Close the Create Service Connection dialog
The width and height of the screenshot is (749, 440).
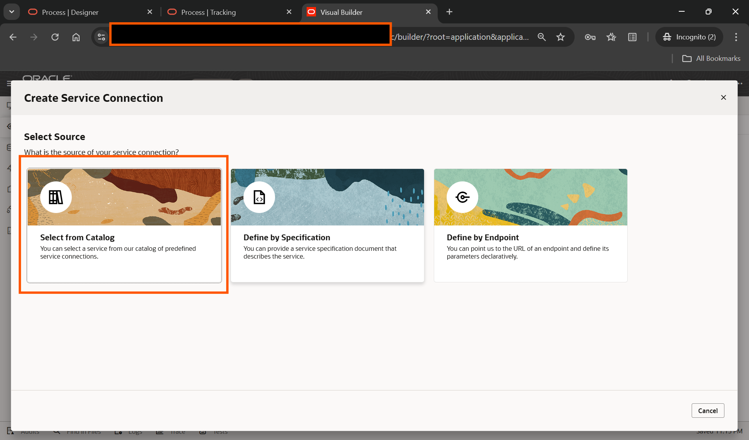coord(723,98)
